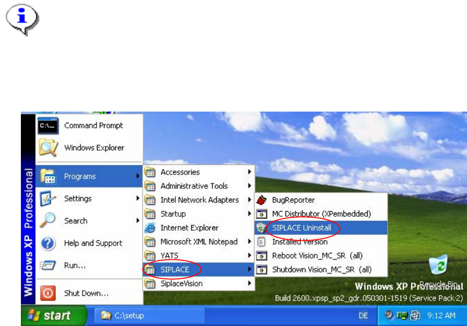Open BugReporter from SIPLACE menu
The height and width of the screenshot is (326, 467).
pos(321,200)
